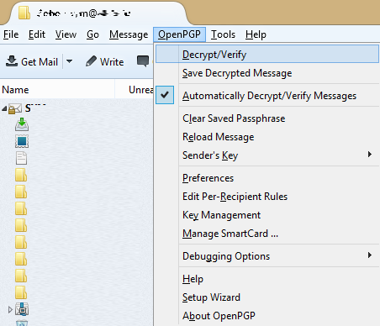Launch the Setup Wizard
The height and width of the screenshot is (326, 380).
click(267, 297)
